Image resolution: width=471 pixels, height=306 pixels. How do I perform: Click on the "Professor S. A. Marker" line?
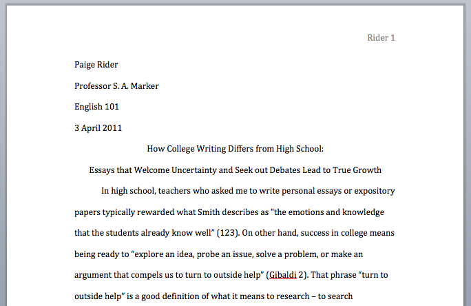[121, 86]
